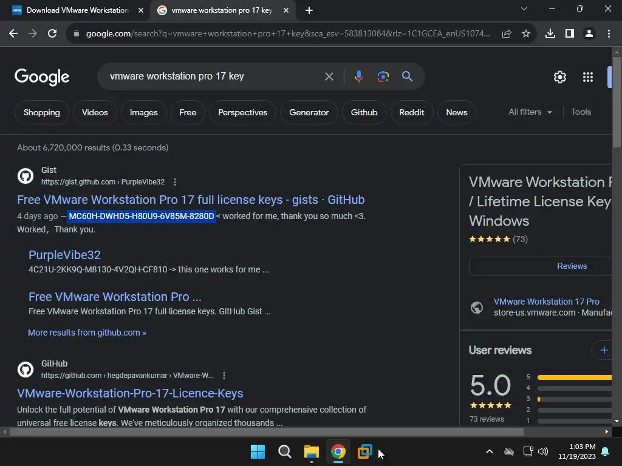
Task: Open Chrome profile avatar
Action: point(589,34)
